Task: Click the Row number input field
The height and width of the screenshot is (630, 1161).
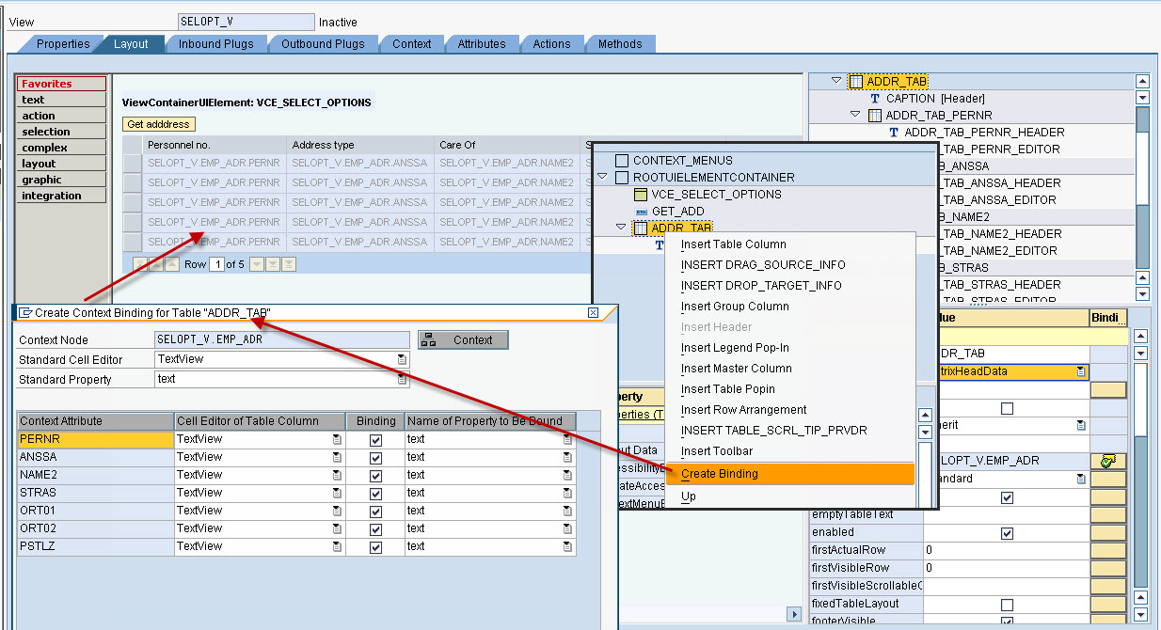Action: click(217, 265)
